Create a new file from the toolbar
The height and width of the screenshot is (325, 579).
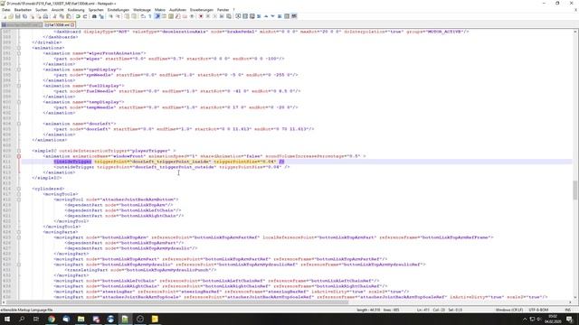5,16
